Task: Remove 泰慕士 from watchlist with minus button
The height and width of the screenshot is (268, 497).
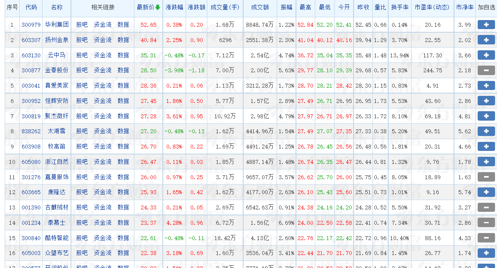Action: click(x=486, y=223)
